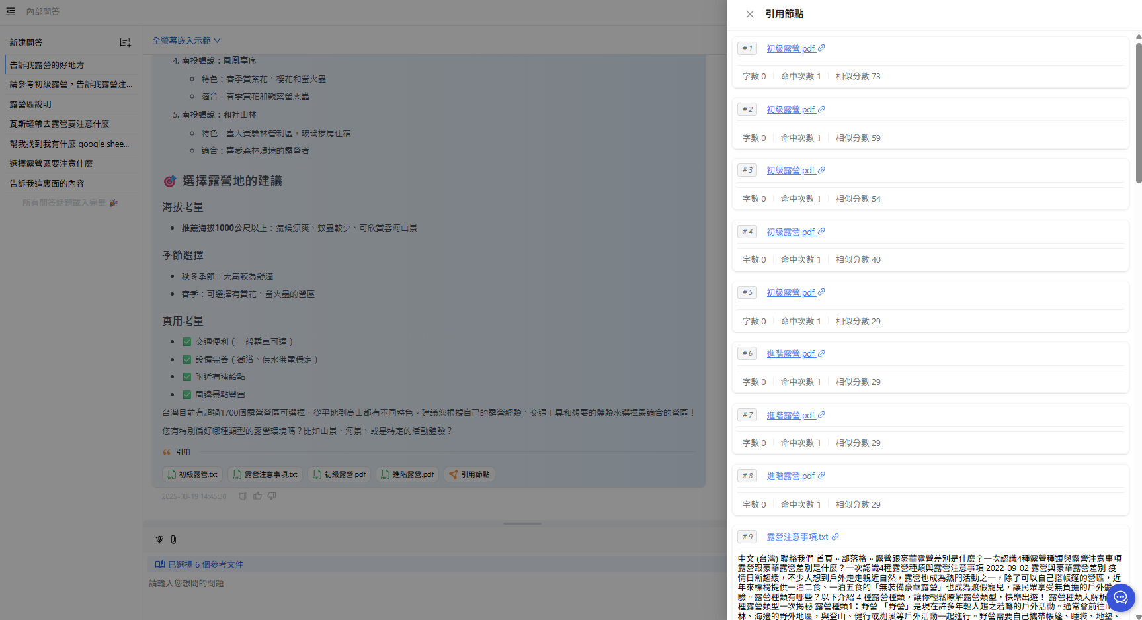Viewport: 1142px width, 620px height.
Task: Expand the 已選擇 6 個參考文件 selector
Action: [199, 564]
